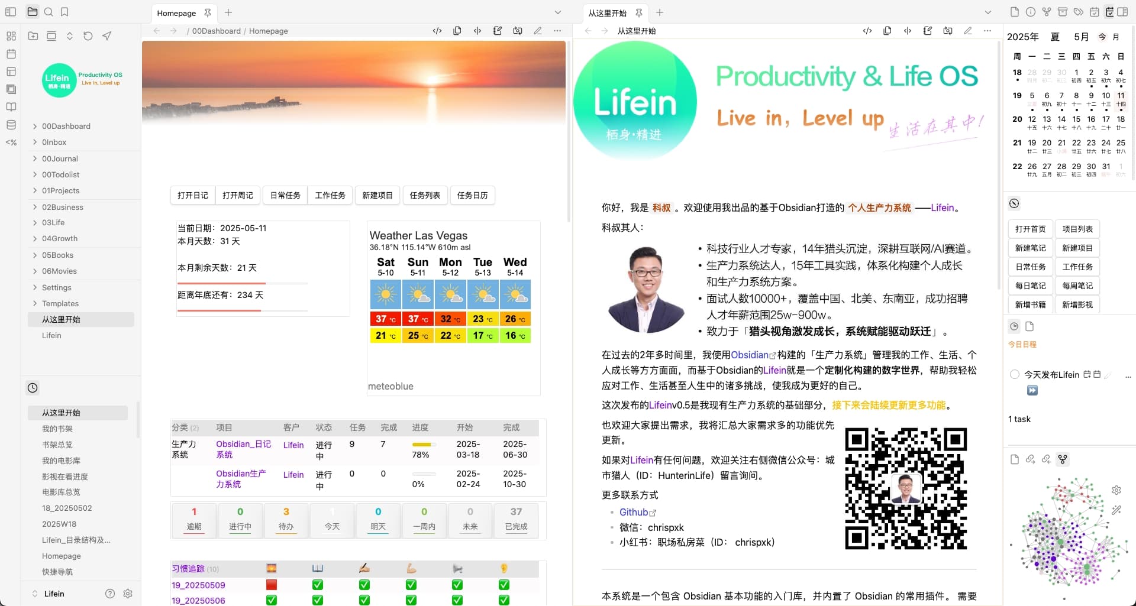Click the sort order arrows in file explorer
Image resolution: width=1136 pixels, height=606 pixels.
pos(70,36)
